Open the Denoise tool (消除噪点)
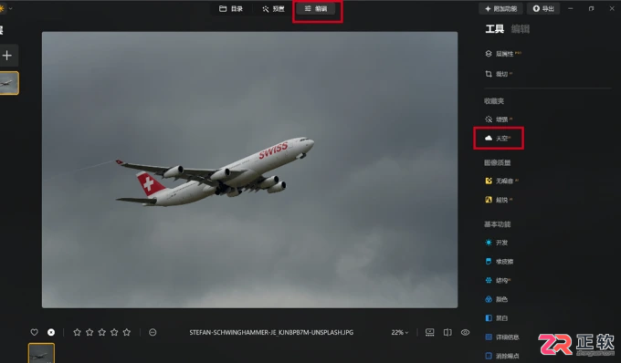 point(502,356)
